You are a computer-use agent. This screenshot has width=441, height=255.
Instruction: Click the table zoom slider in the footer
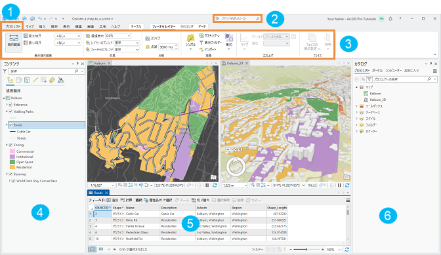tap(306, 249)
